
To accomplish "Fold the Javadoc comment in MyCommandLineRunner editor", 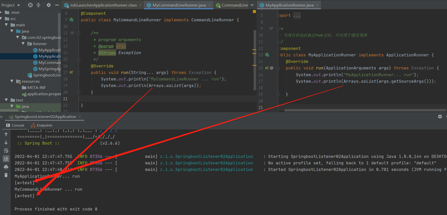I will (x=79, y=33).
